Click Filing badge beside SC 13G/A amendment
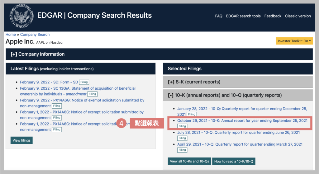Viewport: 319px width, 174px height. point(92,94)
